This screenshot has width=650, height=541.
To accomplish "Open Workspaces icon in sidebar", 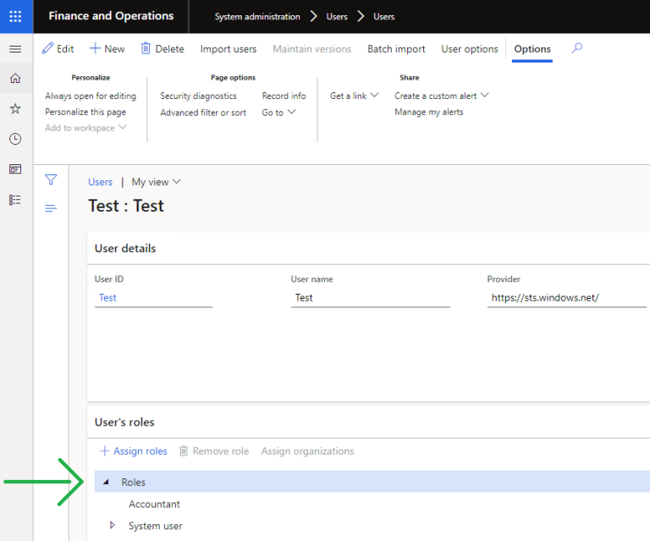I will [15, 169].
